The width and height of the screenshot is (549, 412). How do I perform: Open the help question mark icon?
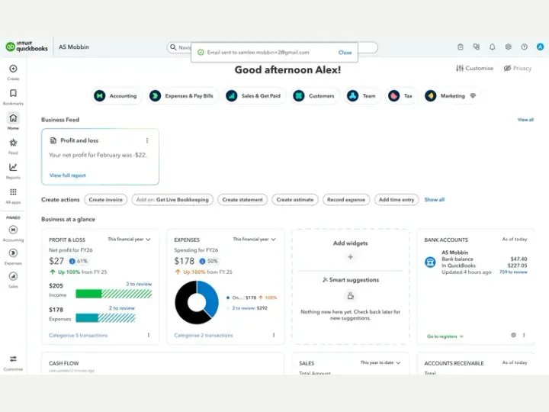pyautogui.click(x=524, y=47)
